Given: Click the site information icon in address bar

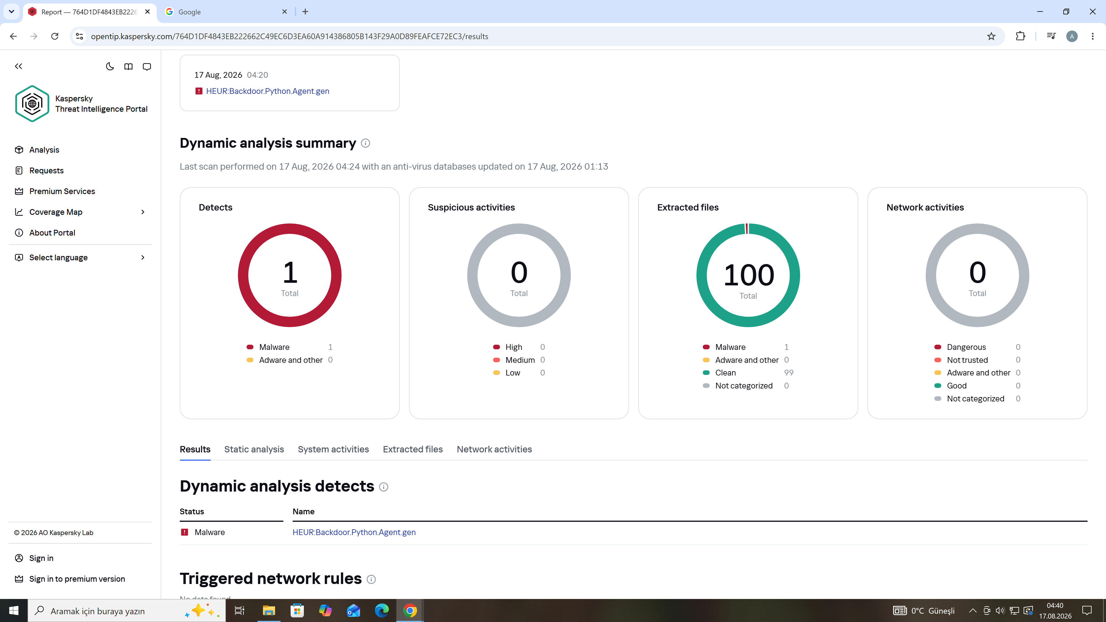Looking at the screenshot, I should tap(79, 37).
